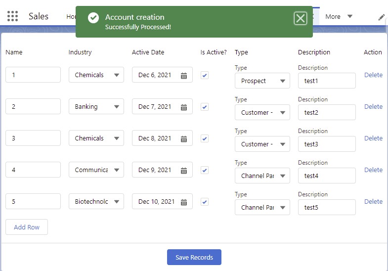Open calendar picker for Dec 9, 2021

[x=183, y=171]
